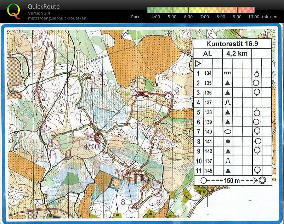Select the control 7 oval symbol in the table

click(227, 131)
